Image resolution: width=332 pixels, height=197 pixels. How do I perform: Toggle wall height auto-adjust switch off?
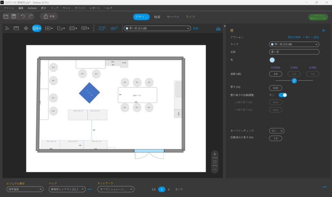coord(283,95)
